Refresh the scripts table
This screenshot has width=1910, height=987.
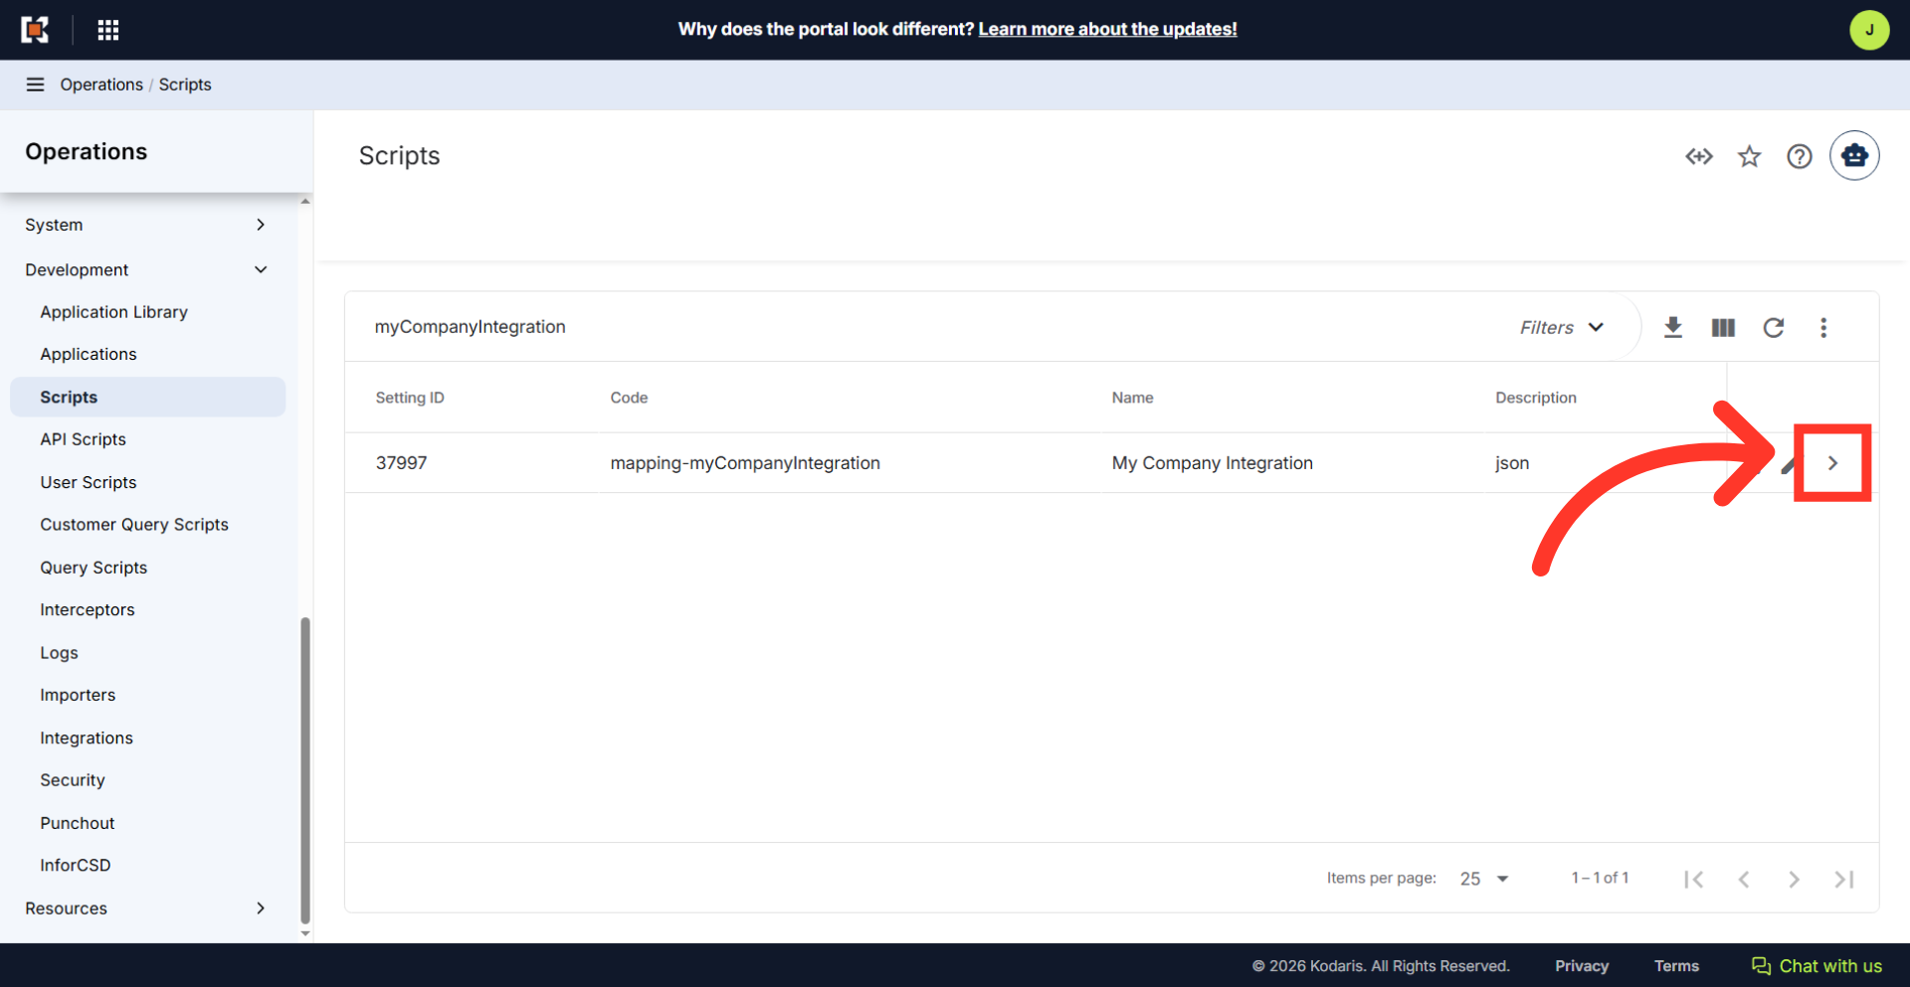coord(1773,327)
